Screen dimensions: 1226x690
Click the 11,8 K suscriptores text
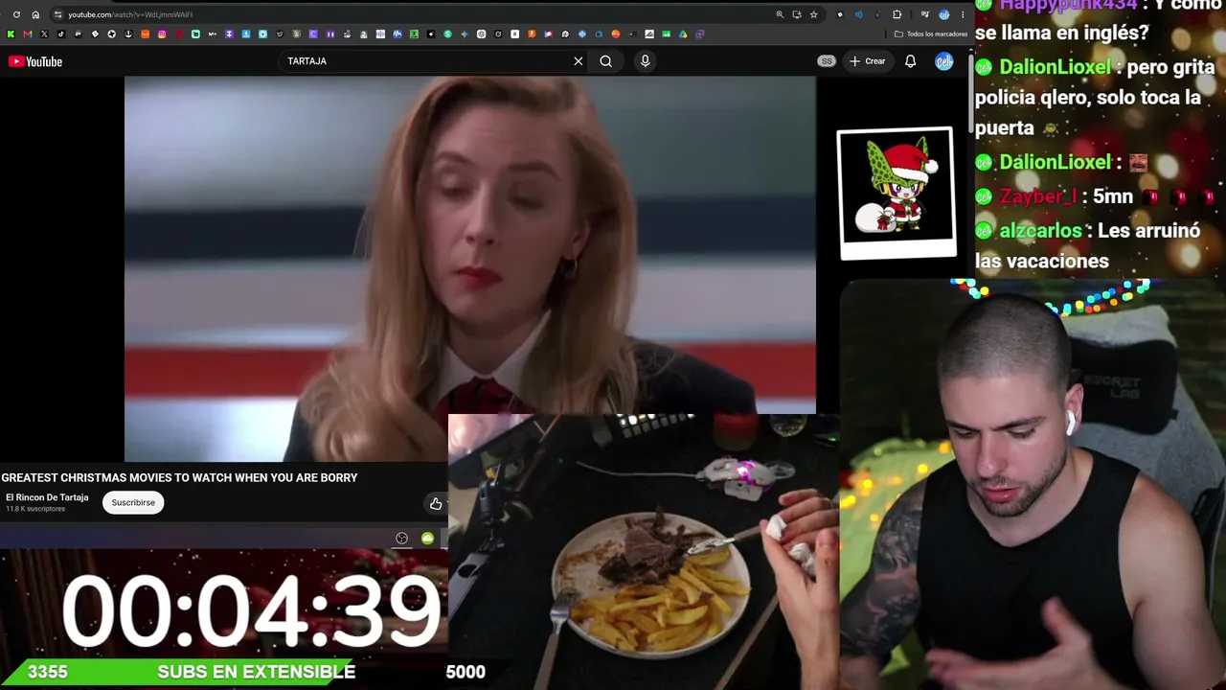click(35, 509)
